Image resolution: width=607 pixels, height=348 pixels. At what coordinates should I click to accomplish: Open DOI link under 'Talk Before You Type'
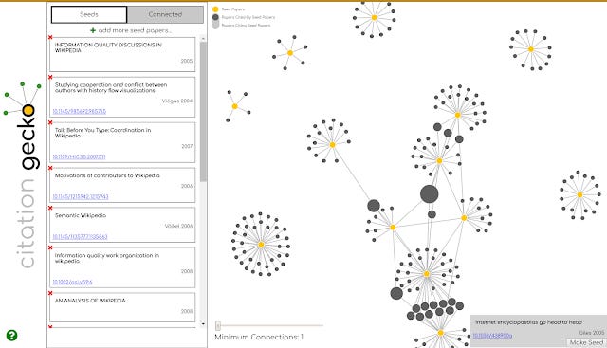[79, 156]
